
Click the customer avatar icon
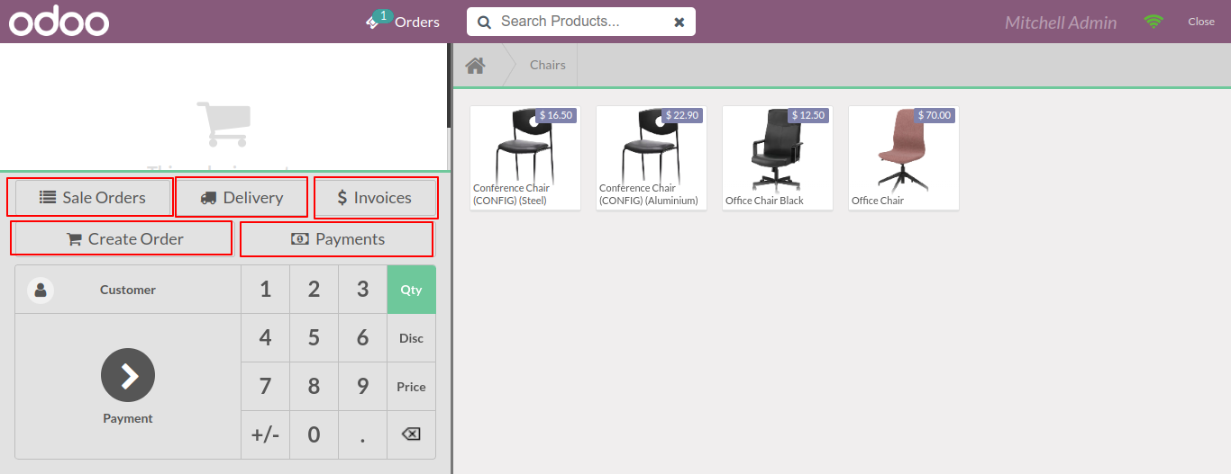coord(41,290)
